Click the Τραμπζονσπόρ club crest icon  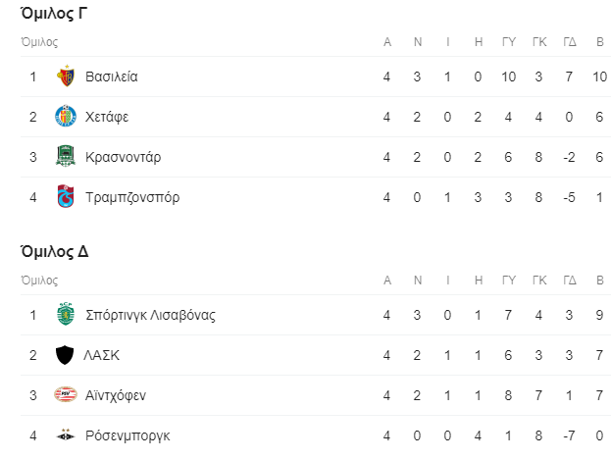(x=66, y=196)
